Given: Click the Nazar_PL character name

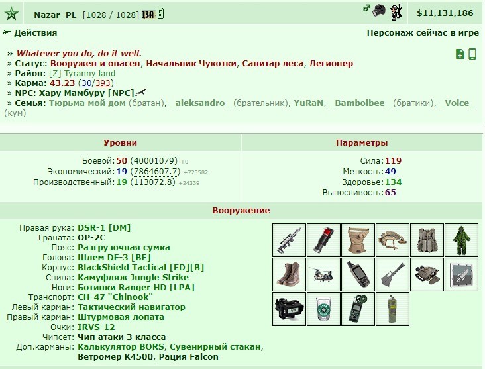Looking at the screenshot, I should click(55, 15).
